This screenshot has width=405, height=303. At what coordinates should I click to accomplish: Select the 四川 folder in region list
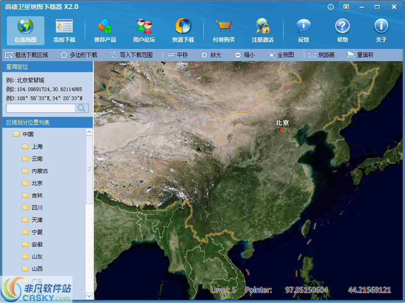32,208
